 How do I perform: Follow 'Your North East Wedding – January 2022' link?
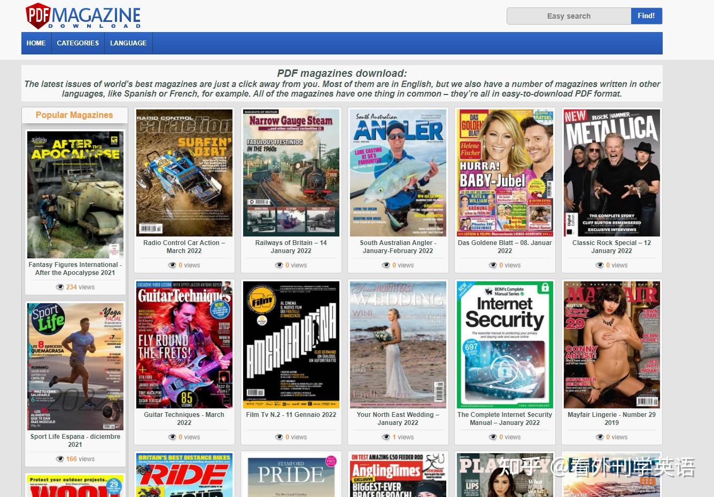398,419
